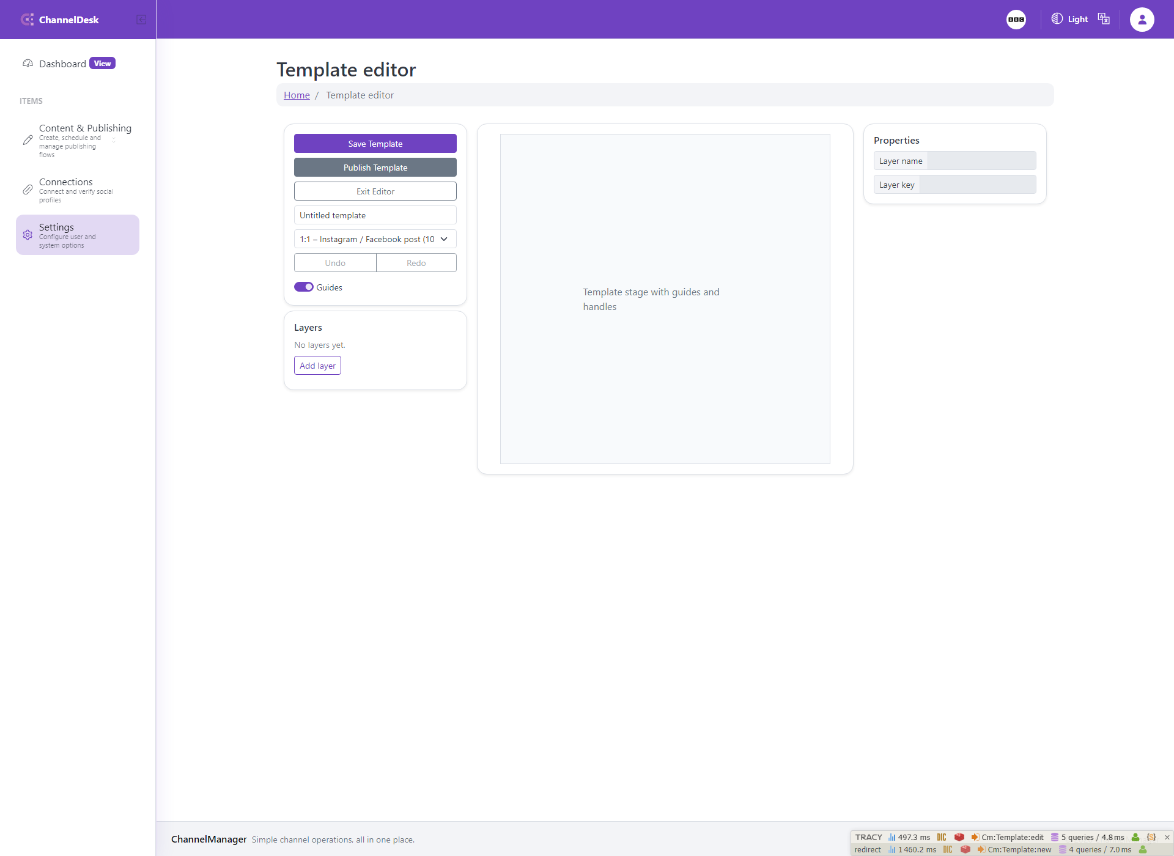Select the Settings menu item

coord(78,235)
